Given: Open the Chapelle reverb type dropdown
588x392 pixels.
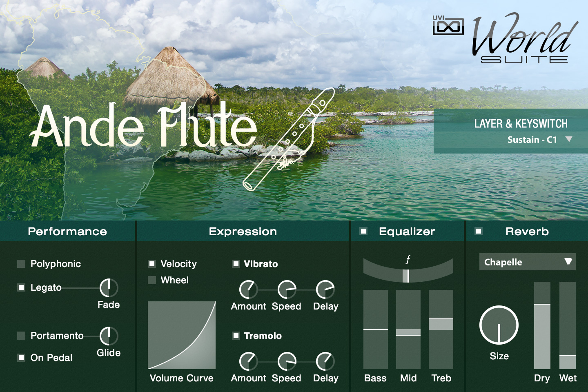Looking at the screenshot, I should click(528, 262).
